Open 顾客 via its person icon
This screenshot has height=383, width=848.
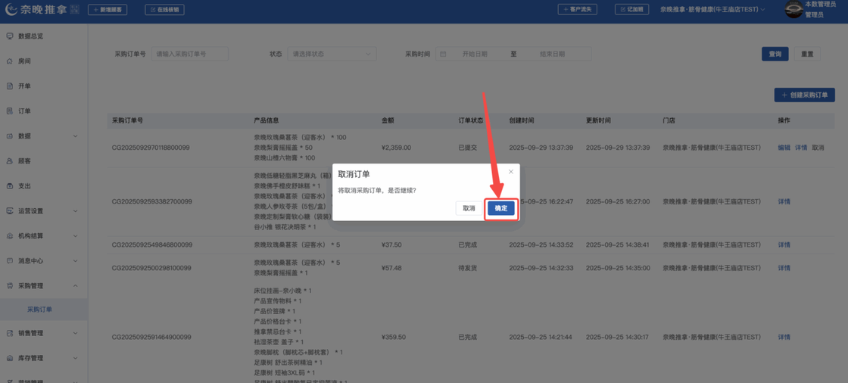click(x=9, y=160)
